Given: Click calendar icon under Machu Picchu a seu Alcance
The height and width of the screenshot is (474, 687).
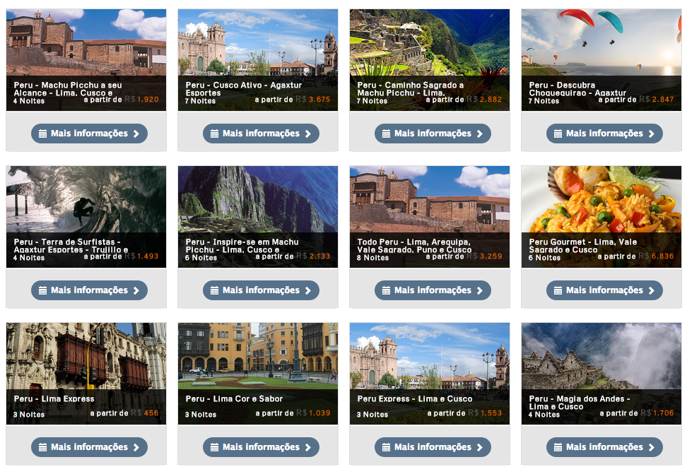Looking at the screenshot, I should [x=42, y=134].
